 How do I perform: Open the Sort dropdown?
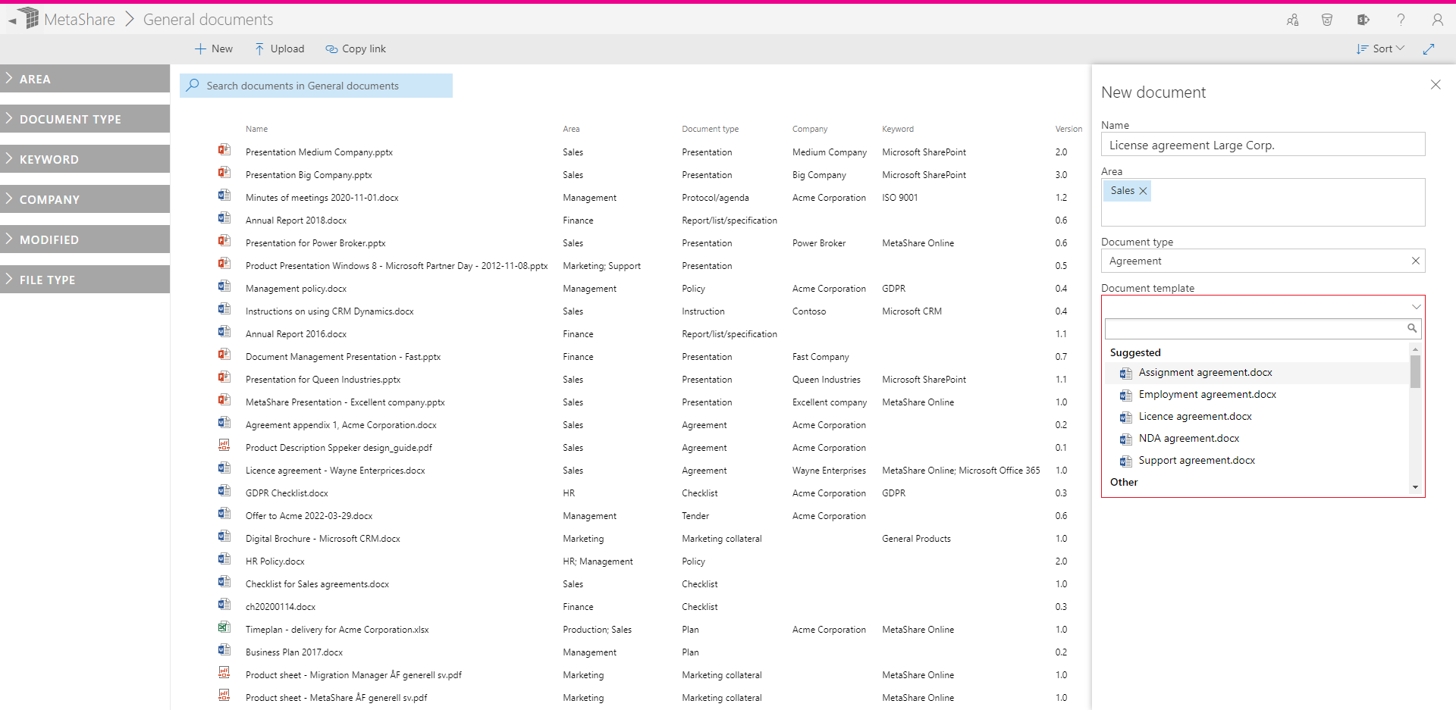pyautogui.click(x=1379, y=48)
